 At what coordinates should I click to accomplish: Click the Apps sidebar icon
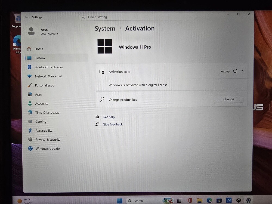(x=30, y=94)
